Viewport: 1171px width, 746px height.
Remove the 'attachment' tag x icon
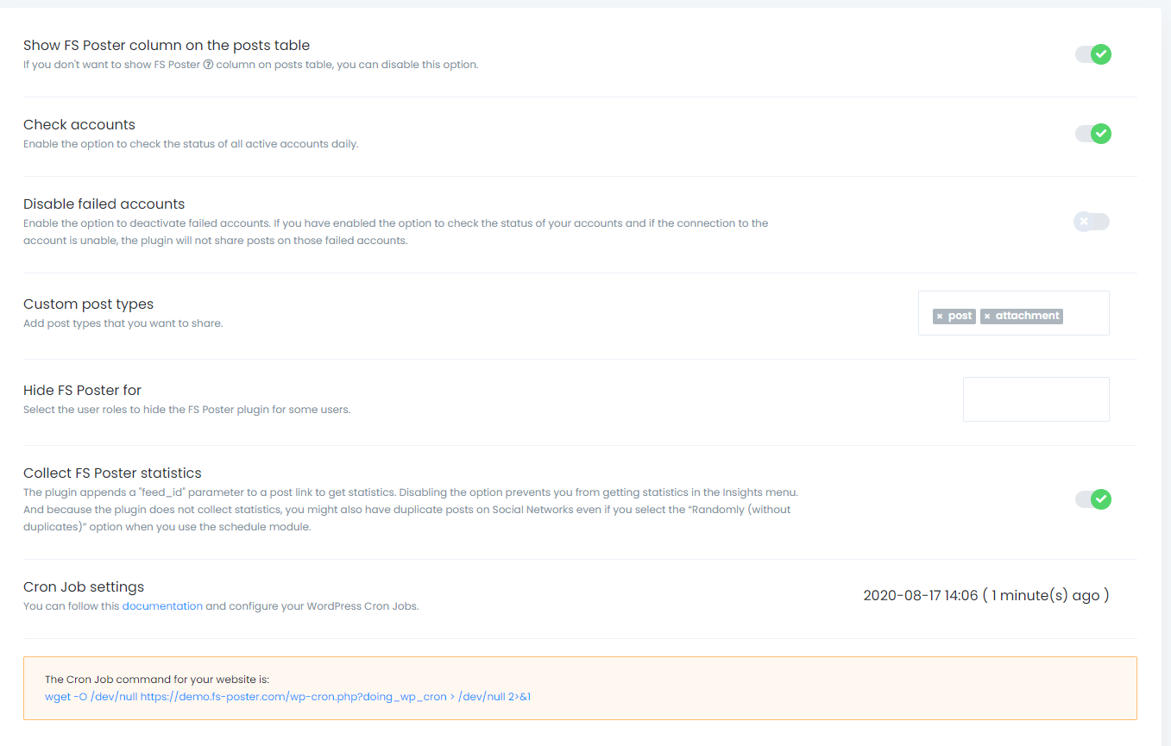(987, 317)
